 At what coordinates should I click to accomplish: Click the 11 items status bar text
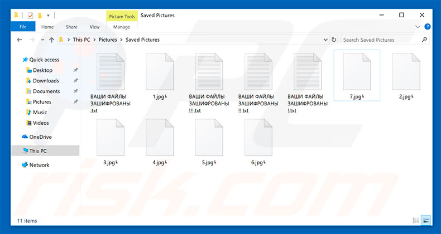[27, 221]
